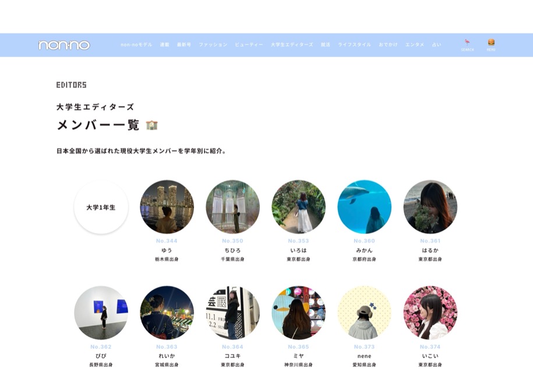
Task: Open the hamburger MENU icon
Action: [x=491, y=45]
